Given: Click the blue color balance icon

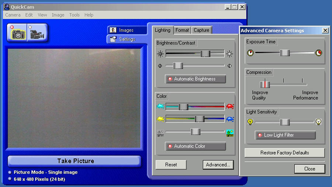Looking at the screenshot, I should click(x=230, y=119).
